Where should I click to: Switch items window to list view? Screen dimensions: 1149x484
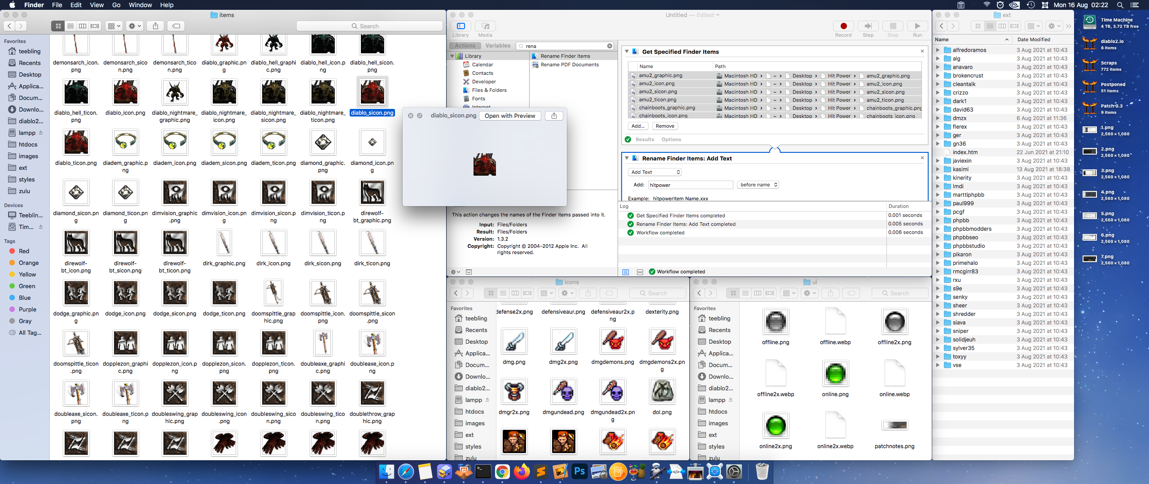pos(70,26)
